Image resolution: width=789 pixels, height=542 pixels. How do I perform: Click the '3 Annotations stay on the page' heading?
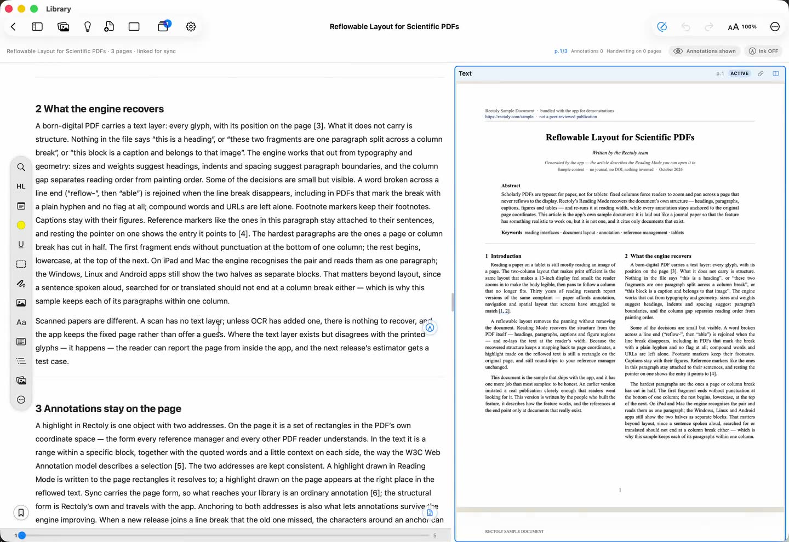(x=108, y=408)
